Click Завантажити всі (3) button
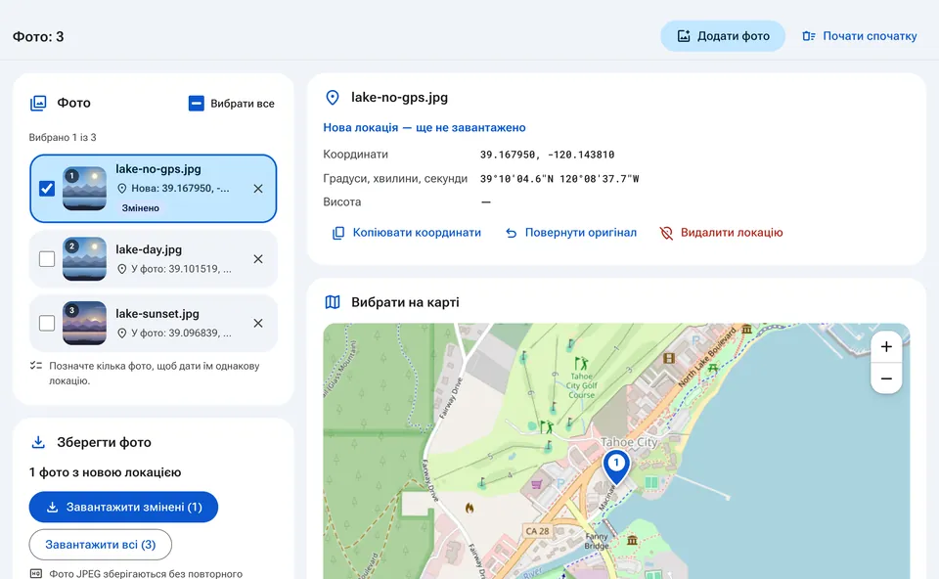The width and height of the screenshot is (939, 579). coord(101,544)
